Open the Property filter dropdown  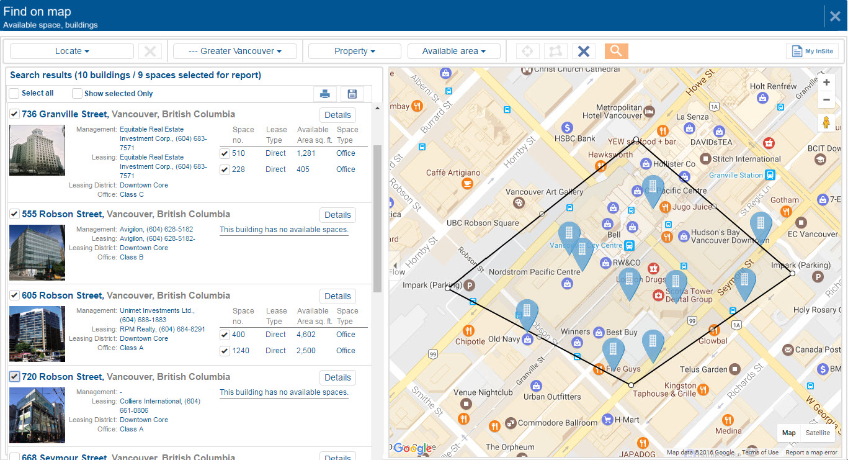click(355, 51)
